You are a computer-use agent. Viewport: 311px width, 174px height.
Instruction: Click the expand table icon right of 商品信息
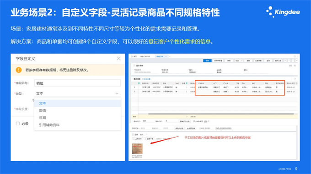[x=295, y=79]
